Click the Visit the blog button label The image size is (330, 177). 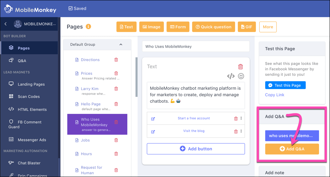(193, 131)
